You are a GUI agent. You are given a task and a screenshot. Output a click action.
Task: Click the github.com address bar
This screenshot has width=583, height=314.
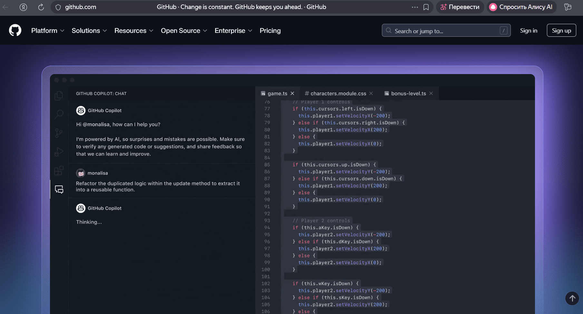click(x=81, y=7)
